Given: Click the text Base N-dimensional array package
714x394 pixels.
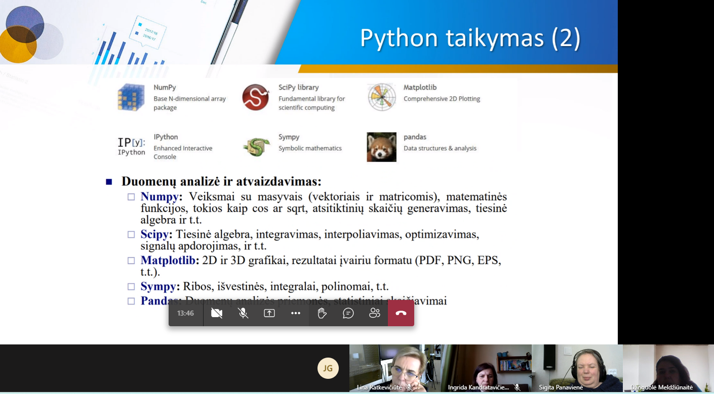Looking at the screenshot, I should [x=190, y=103].
